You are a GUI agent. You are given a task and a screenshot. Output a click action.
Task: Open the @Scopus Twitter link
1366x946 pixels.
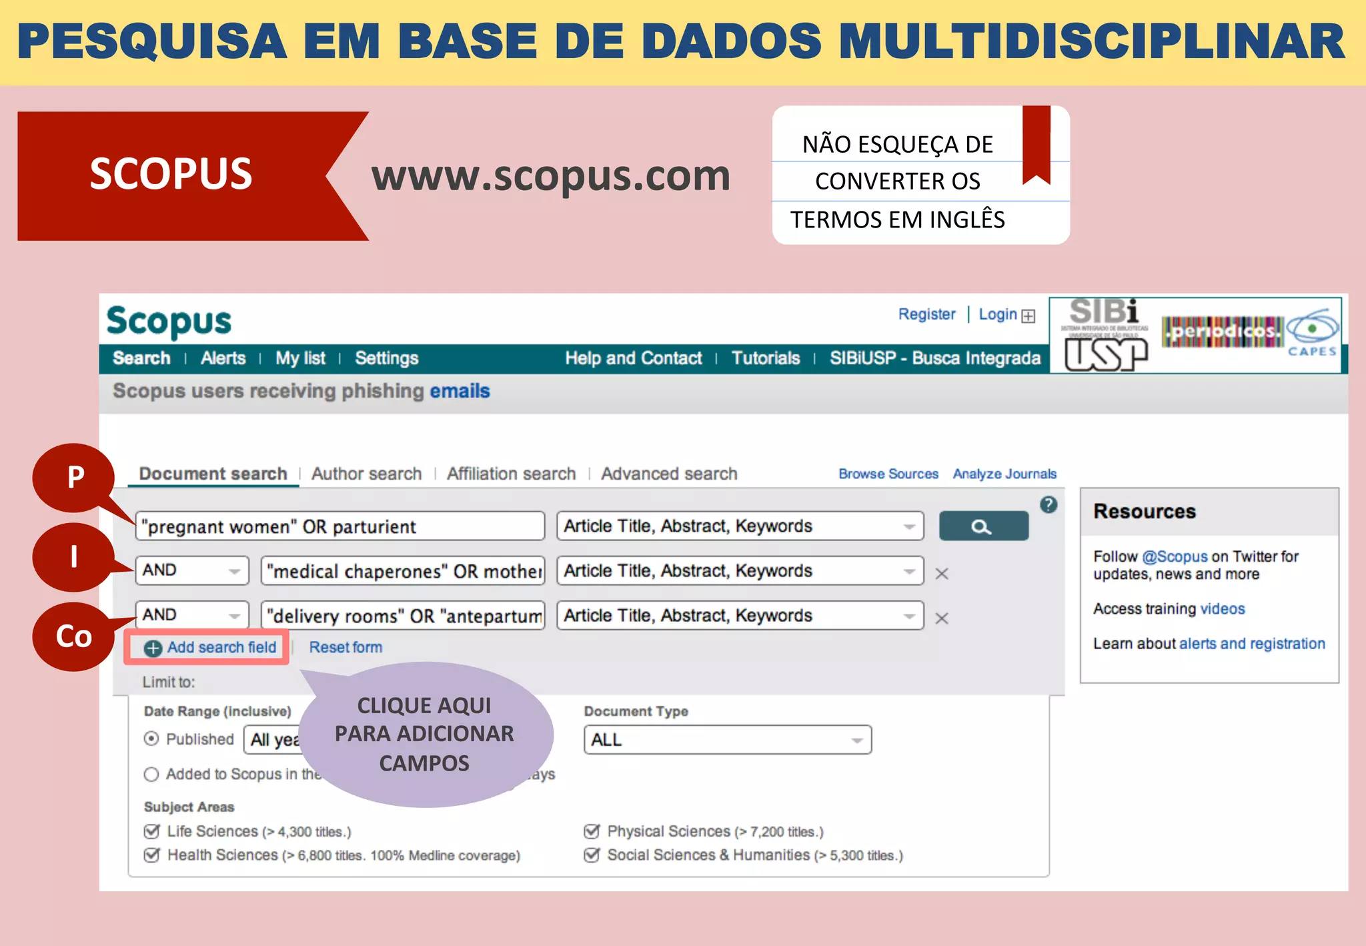[x=1175, y=556]
